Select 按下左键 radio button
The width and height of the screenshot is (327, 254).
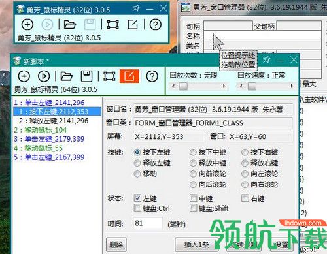[x=137, y=152]
